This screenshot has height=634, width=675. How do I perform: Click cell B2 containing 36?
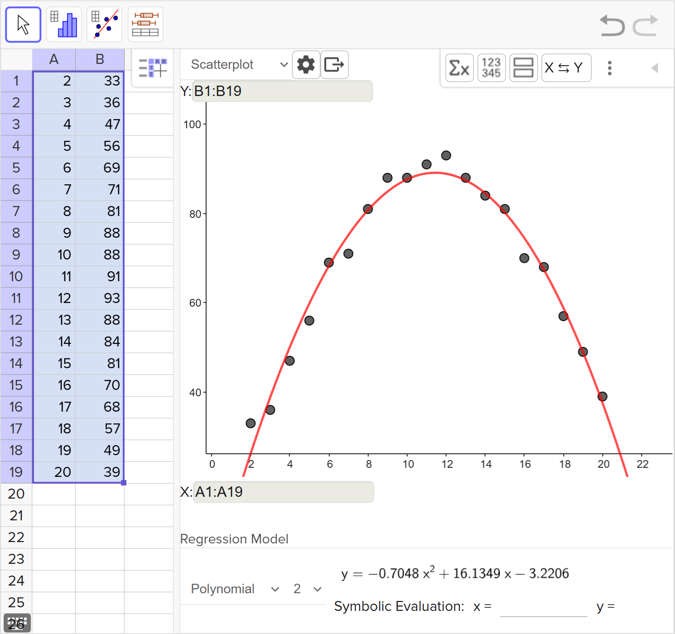coord(100,103)
